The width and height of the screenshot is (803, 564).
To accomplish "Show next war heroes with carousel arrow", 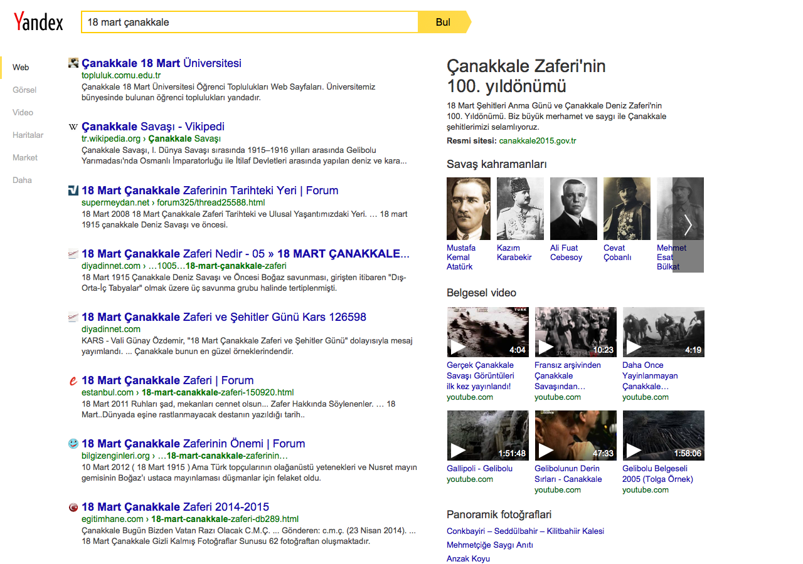I will tap(688, 225).
